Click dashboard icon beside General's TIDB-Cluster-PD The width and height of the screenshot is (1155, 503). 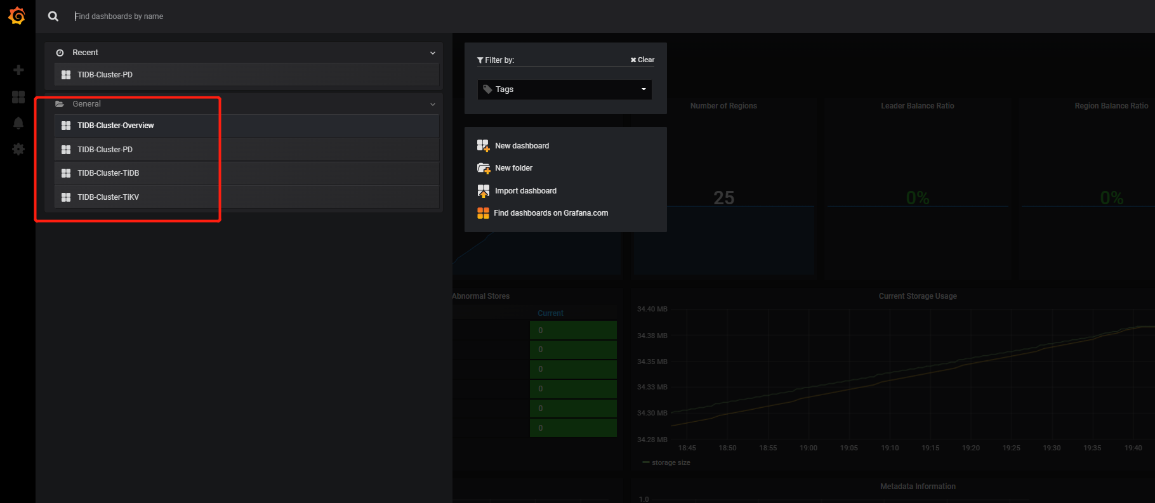pyautogui.click(x=66, y=150)
